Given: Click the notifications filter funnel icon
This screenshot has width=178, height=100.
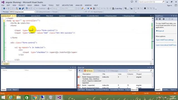Looking at the screenshot, I should coord(136,2).
